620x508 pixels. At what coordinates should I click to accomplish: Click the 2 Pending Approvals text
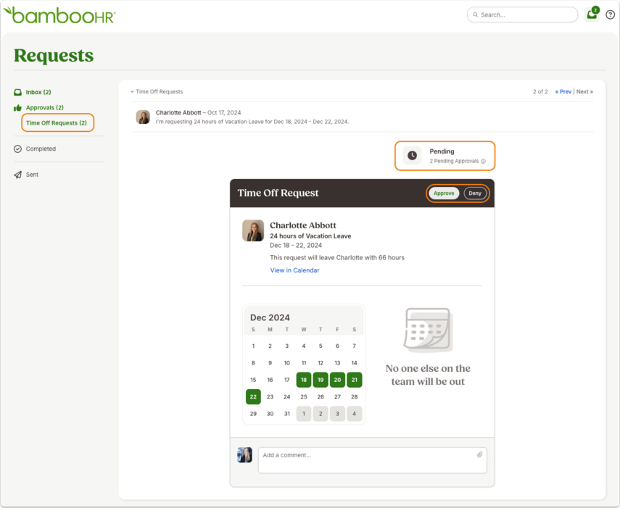click(454, 161)
